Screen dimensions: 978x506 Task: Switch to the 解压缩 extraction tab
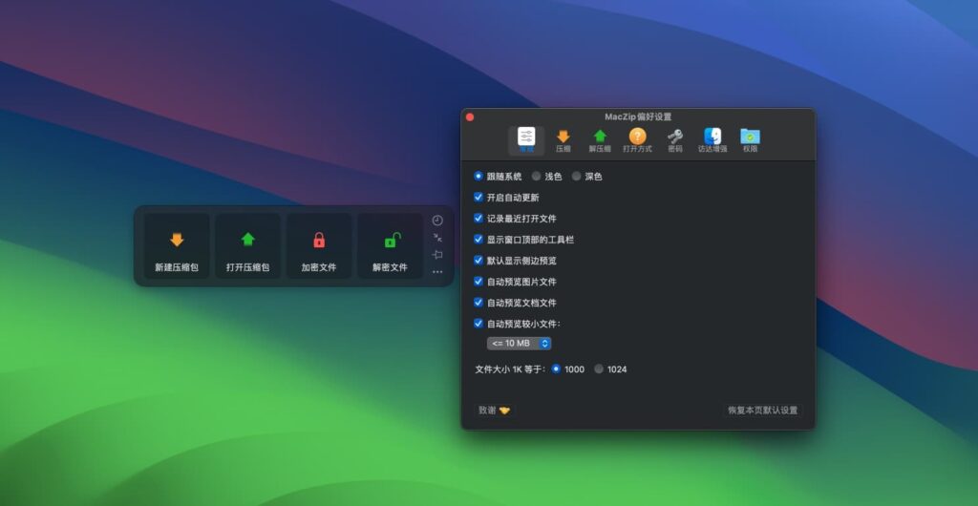(600, 141)
